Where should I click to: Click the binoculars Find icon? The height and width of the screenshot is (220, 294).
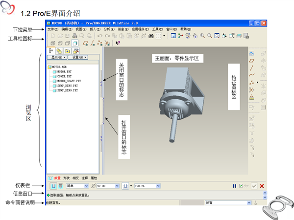coord(151,36)
